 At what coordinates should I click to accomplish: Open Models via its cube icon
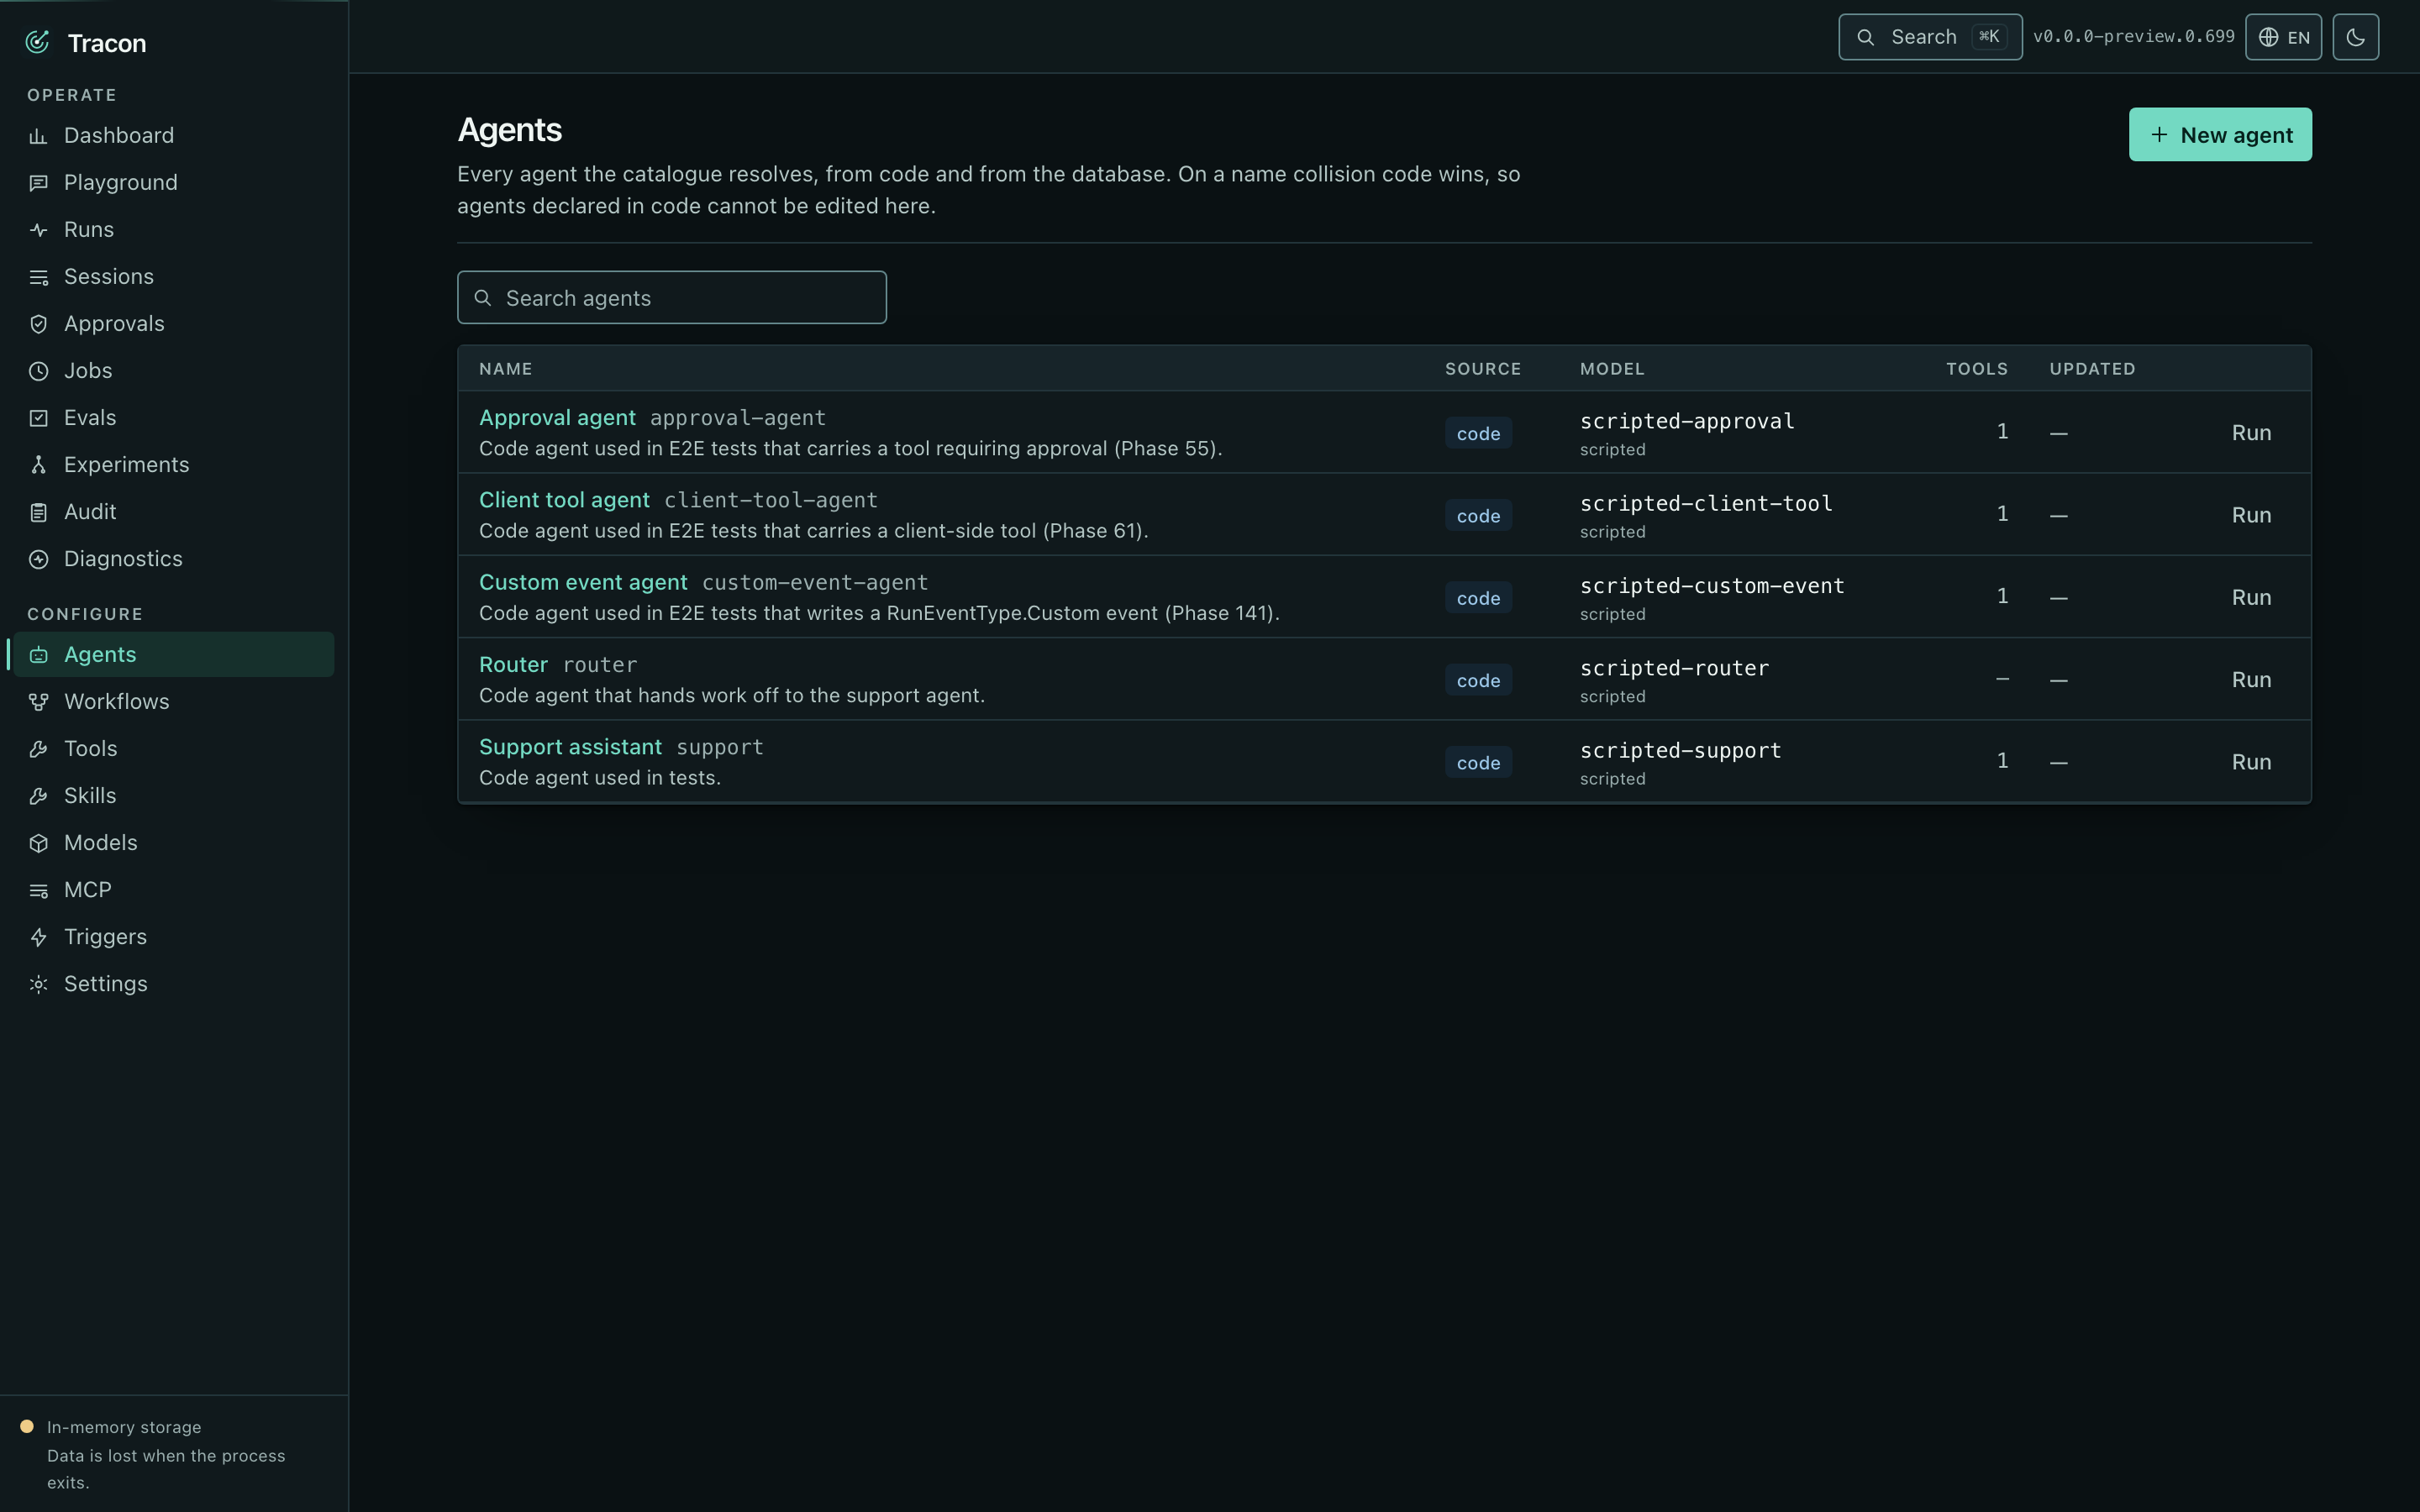click(x=38, y=843)
